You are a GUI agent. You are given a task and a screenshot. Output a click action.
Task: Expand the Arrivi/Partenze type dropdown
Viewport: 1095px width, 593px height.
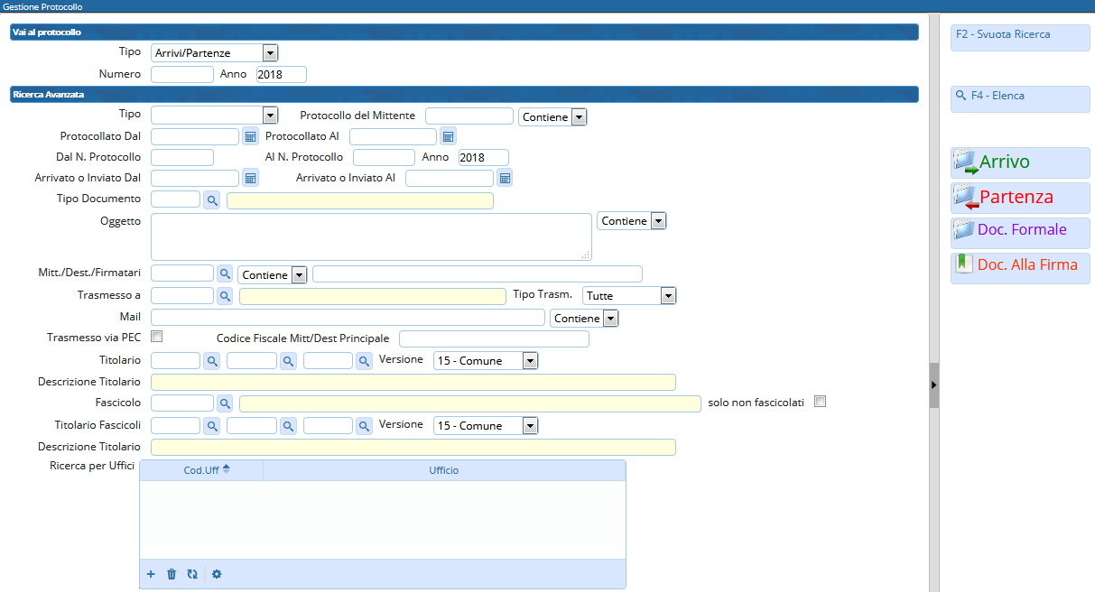click(x=270, y=53)
